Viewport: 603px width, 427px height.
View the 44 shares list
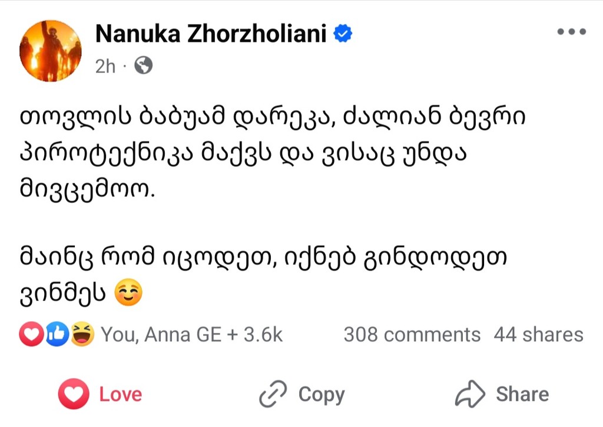(538, 335)
